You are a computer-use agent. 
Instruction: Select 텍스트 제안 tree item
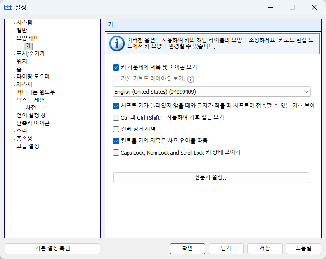pos(30,100)
